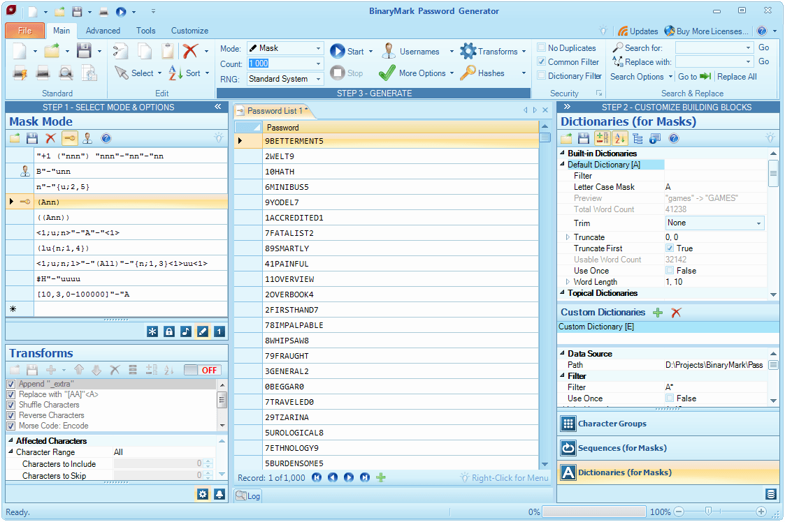Viewport: 785px width, 522px height.
Task: Click the Usernames icon in ribbon
Action: (389, 52)
